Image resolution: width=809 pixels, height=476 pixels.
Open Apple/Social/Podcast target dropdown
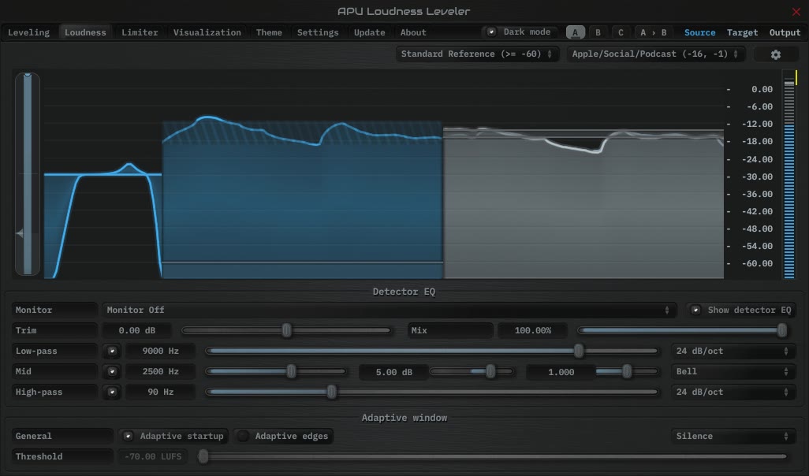(x=655, y=54)
